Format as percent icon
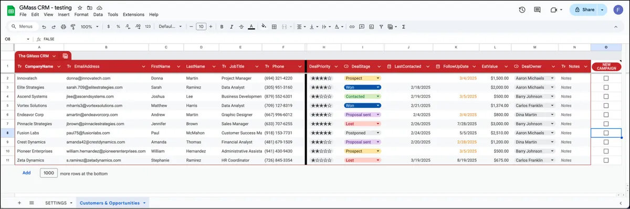This screenshot has height=209, width=630. coord(118,27)
